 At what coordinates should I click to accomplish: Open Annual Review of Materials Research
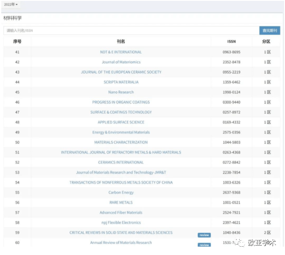pyautogui.click(x=121, y=242)
